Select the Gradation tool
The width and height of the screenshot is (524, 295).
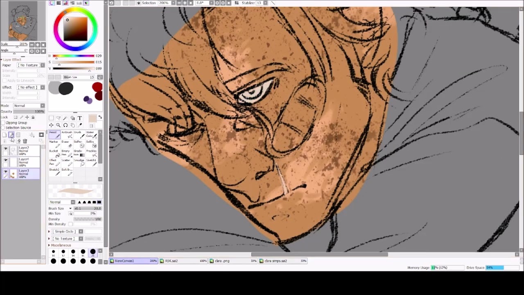[x=79, y=154]
